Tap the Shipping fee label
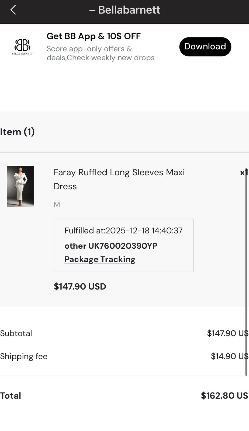 click(24, 356)
